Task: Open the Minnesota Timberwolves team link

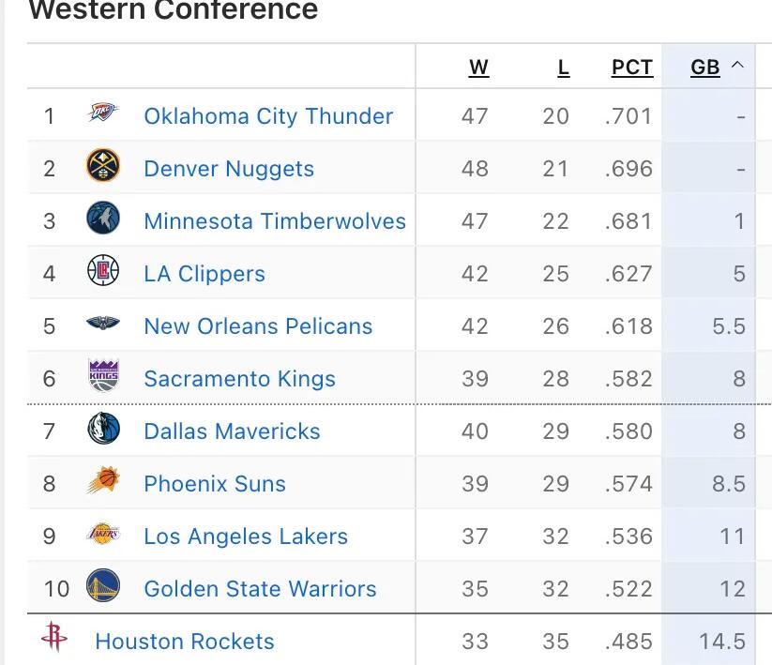Action: [275, 221]
